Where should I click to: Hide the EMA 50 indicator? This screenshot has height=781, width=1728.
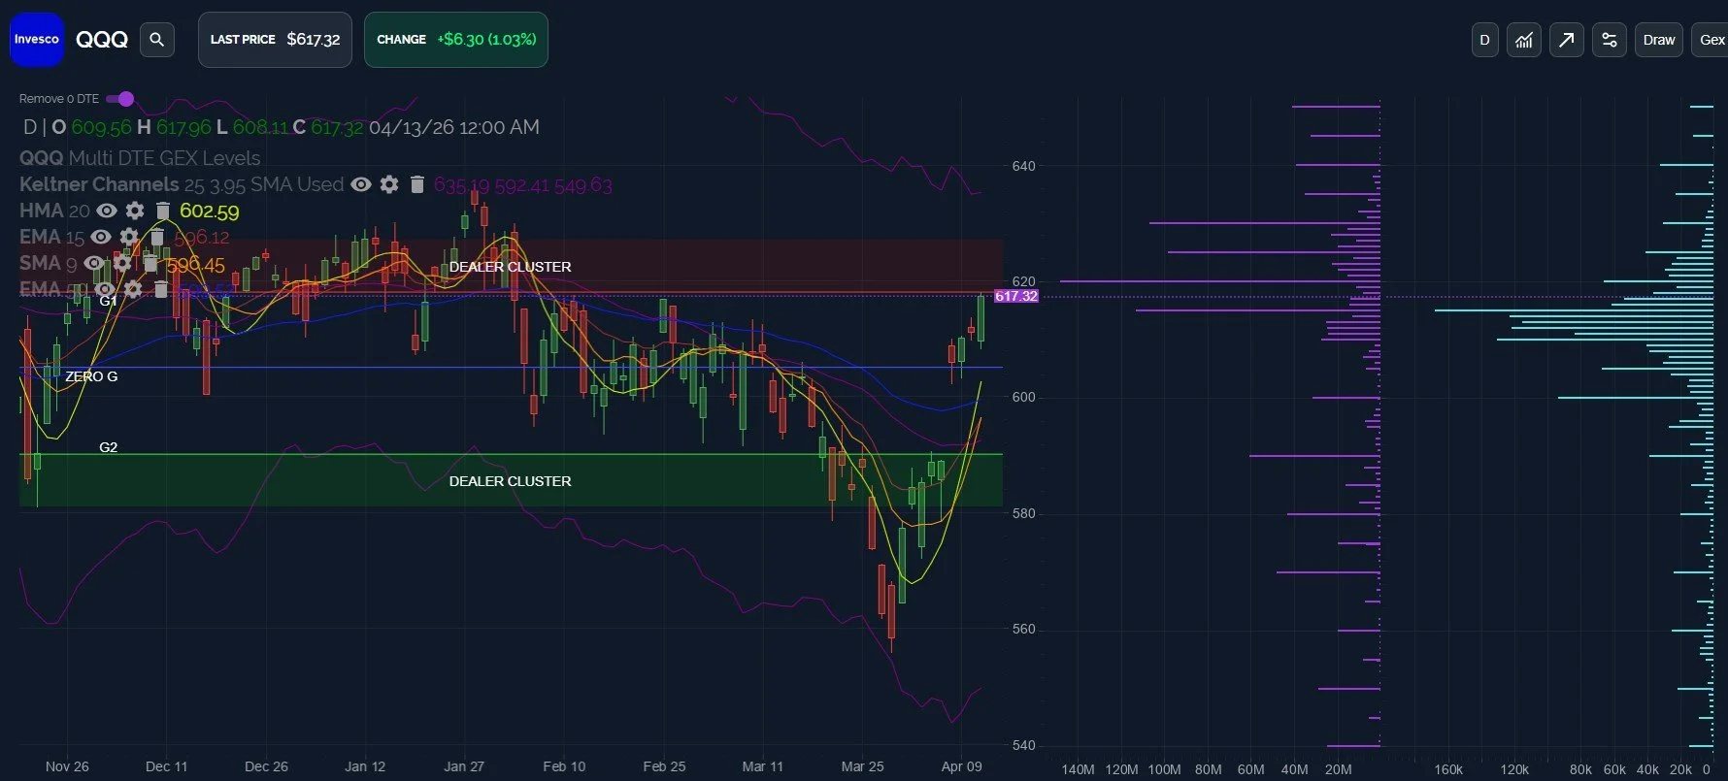(x=105, y=289)
